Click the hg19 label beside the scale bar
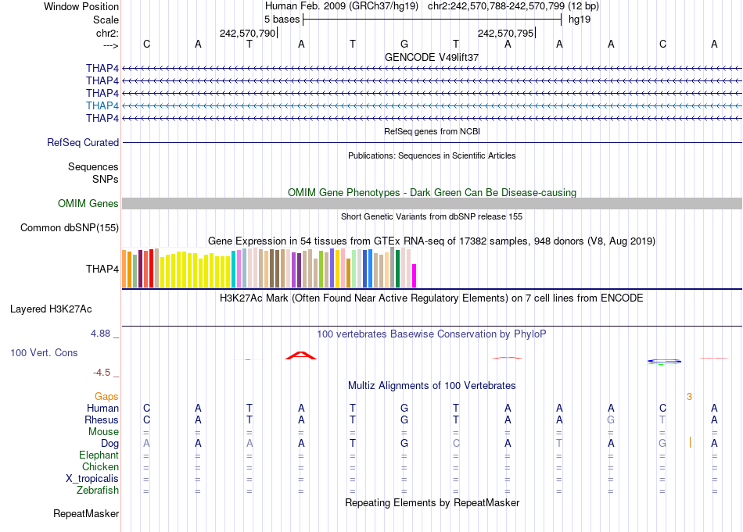Screen dimensions: 743x532 click(580, 20)
